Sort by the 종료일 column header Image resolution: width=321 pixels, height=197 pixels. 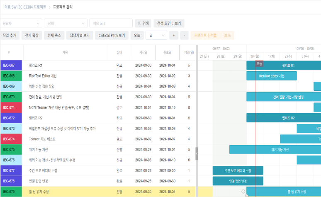pyautogui.click(x=167, y=53)
